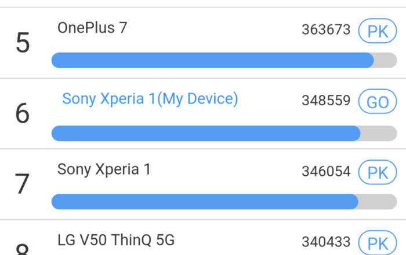Screen dimensions: 406x255
Task: Click the My Device score 348559
Action: pyautogui.click(x=326, y=101)
